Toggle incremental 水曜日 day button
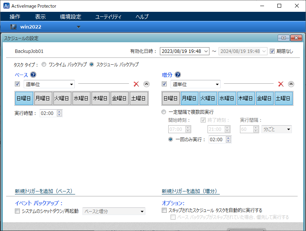 tap(227, 98)
